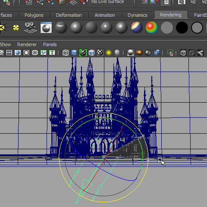Create a layered shader striped ball
This screenshot has height=207, width=207.
click(137, 28)
